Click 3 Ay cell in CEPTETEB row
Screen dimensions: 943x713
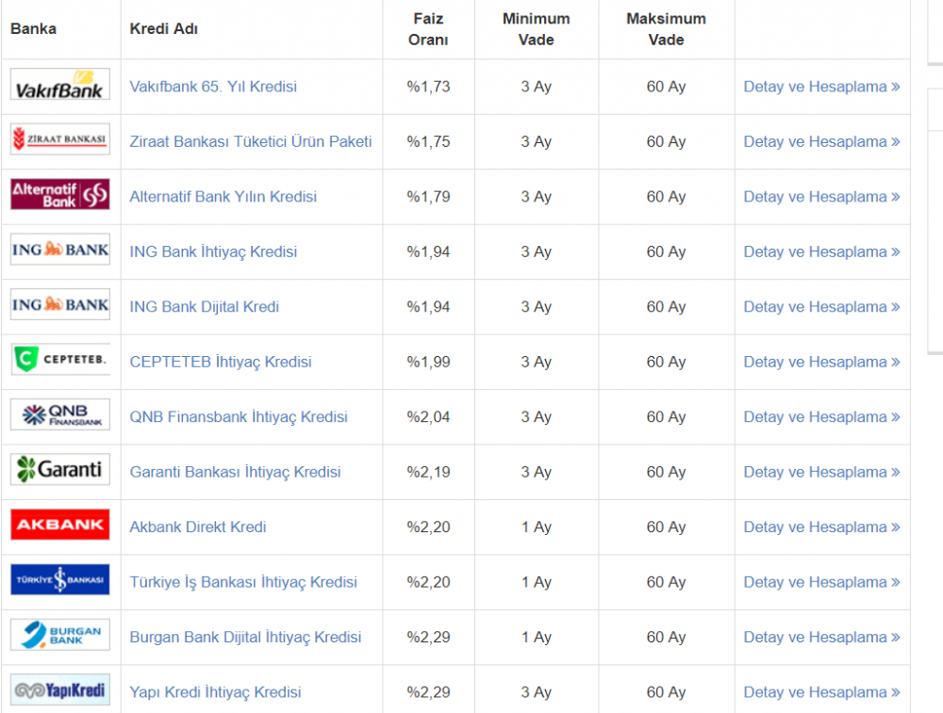[x=537, y=363]
